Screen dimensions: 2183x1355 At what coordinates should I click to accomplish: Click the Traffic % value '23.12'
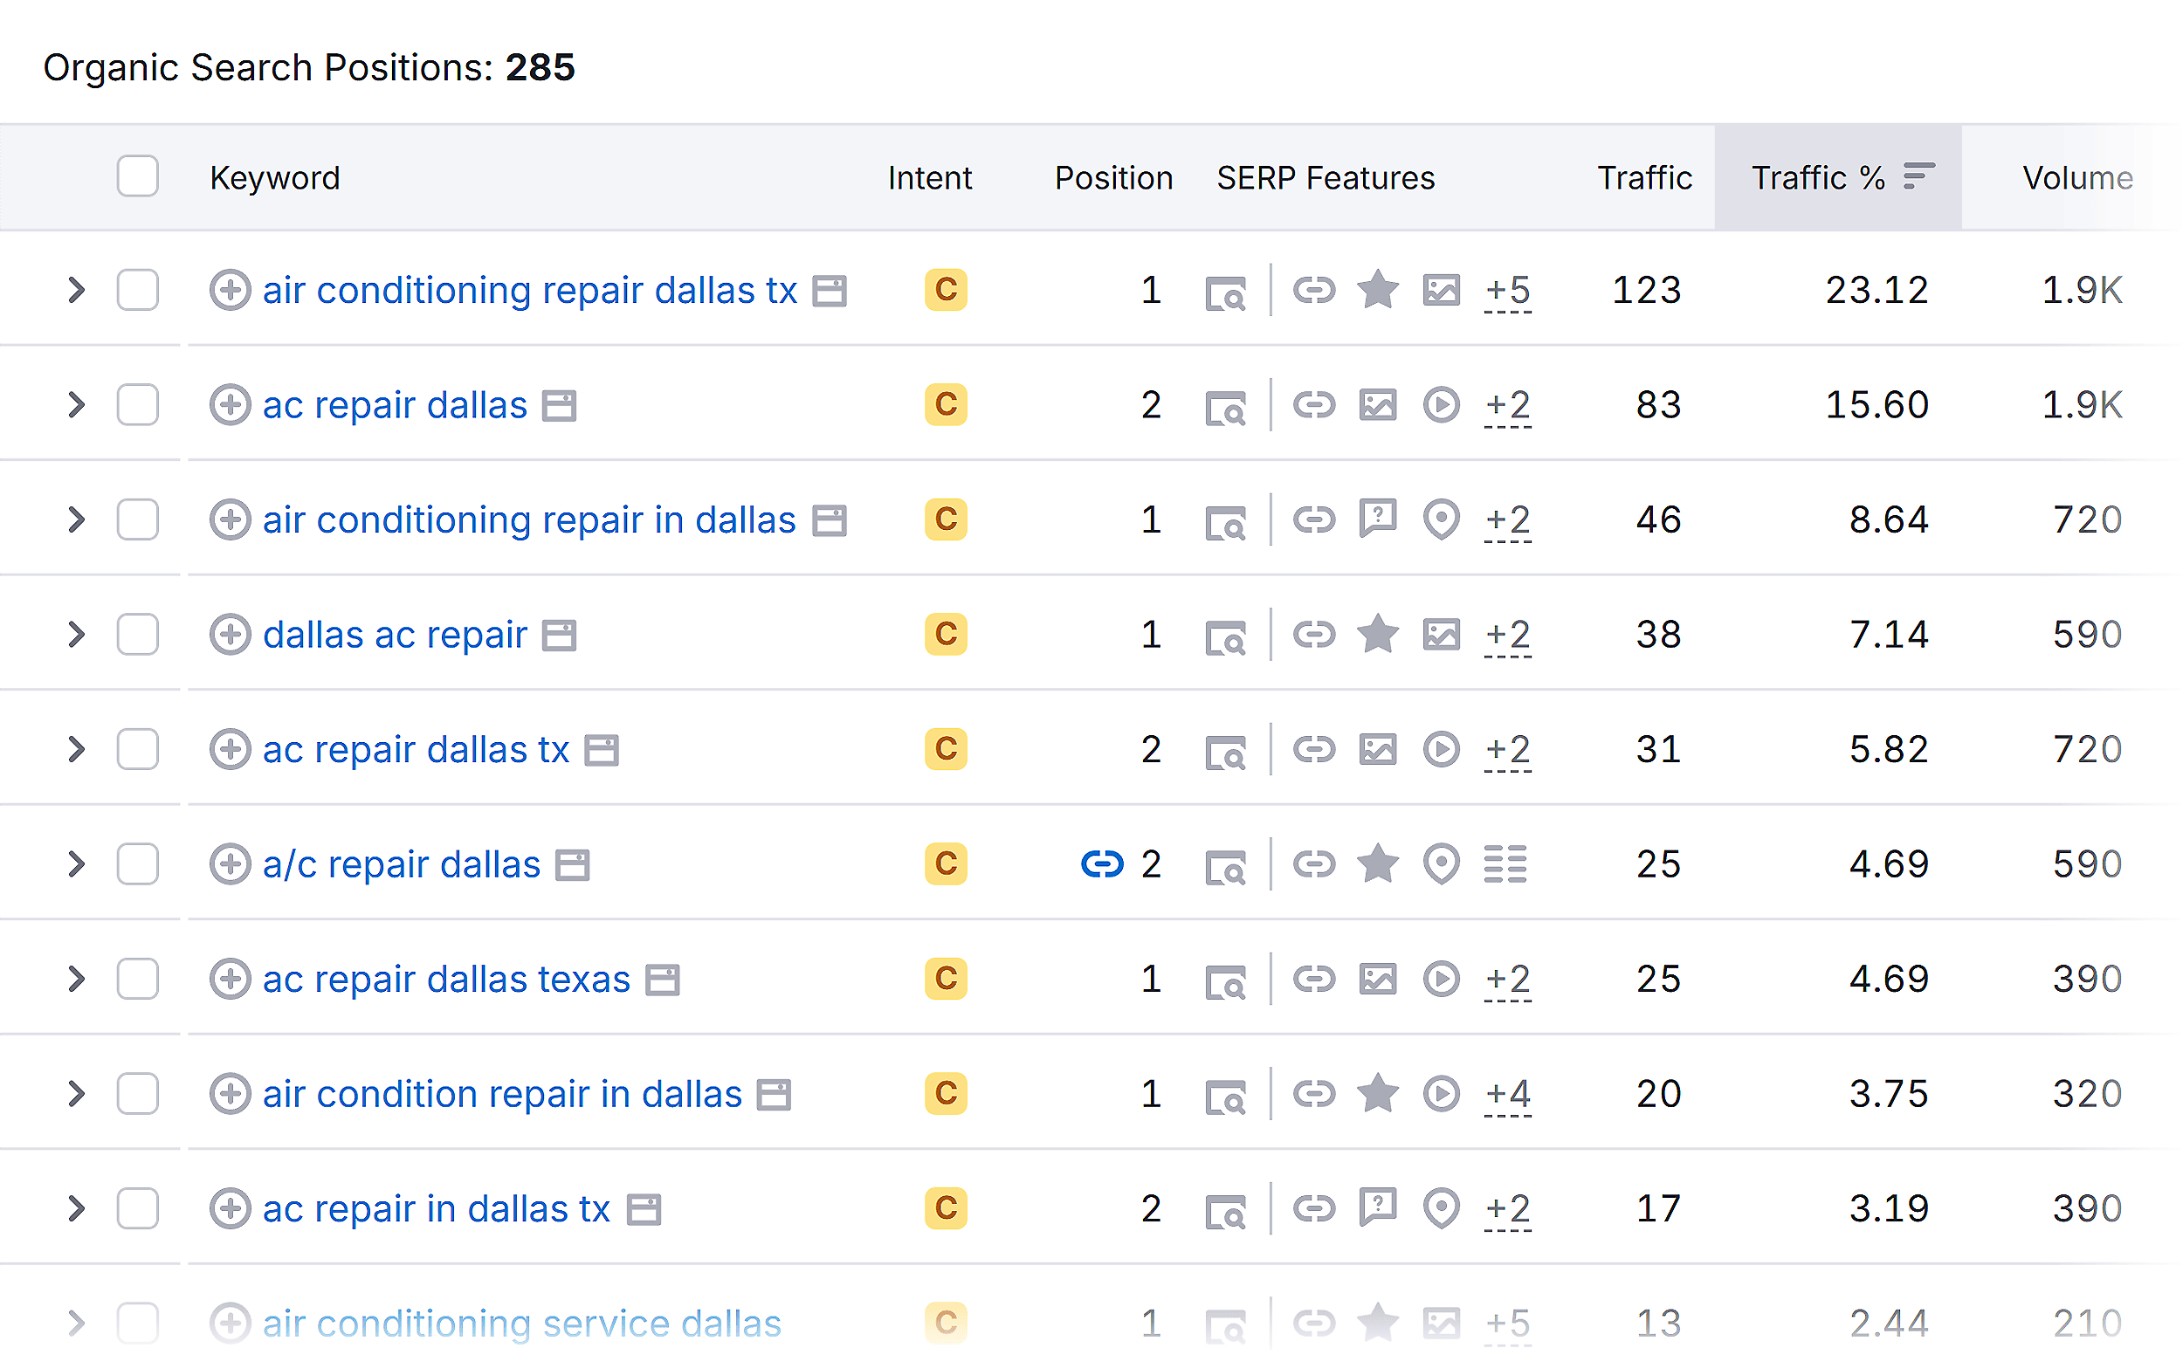[1877, 291]
